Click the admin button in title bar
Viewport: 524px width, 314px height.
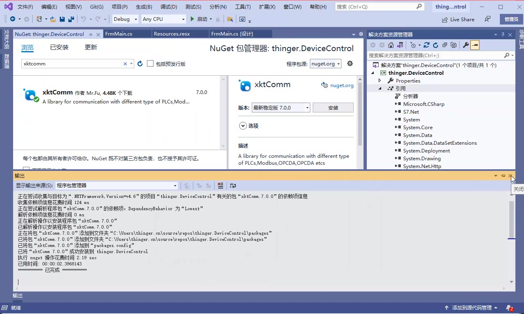click(511, 19)
